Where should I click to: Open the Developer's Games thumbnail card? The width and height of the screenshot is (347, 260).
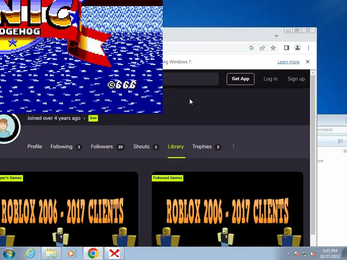69,209
